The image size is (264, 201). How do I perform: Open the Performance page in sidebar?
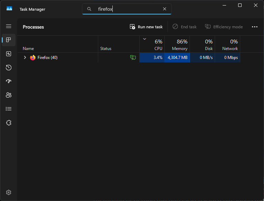coord(9,54)
